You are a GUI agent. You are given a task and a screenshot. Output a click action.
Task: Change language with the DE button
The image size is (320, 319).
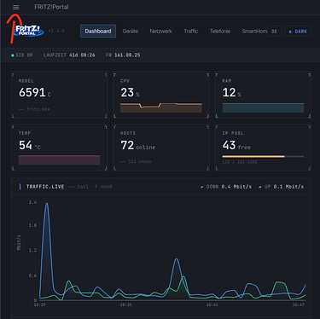click(x=274, y=32)
